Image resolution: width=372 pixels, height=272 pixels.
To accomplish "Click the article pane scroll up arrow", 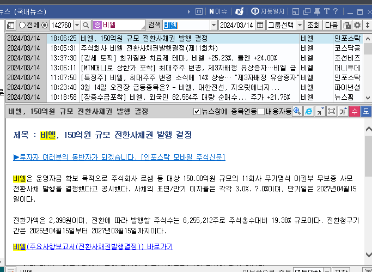I will coord(368,129).
